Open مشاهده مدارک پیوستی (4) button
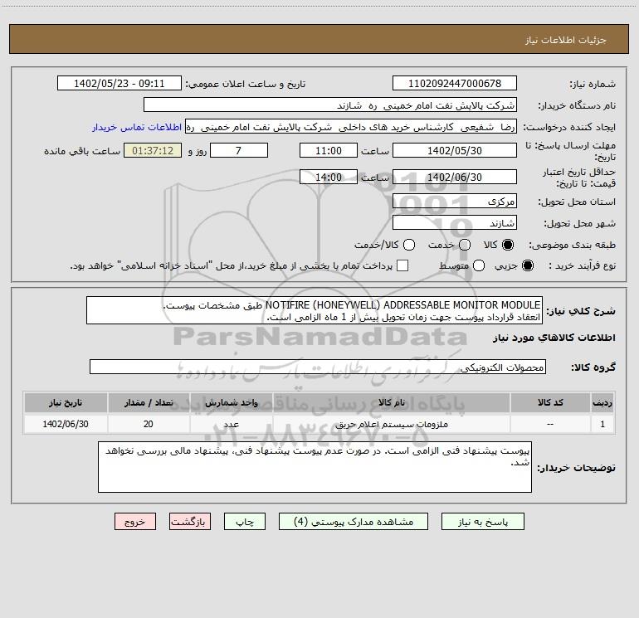Screen dimensions: 639x618 point(354,522)
